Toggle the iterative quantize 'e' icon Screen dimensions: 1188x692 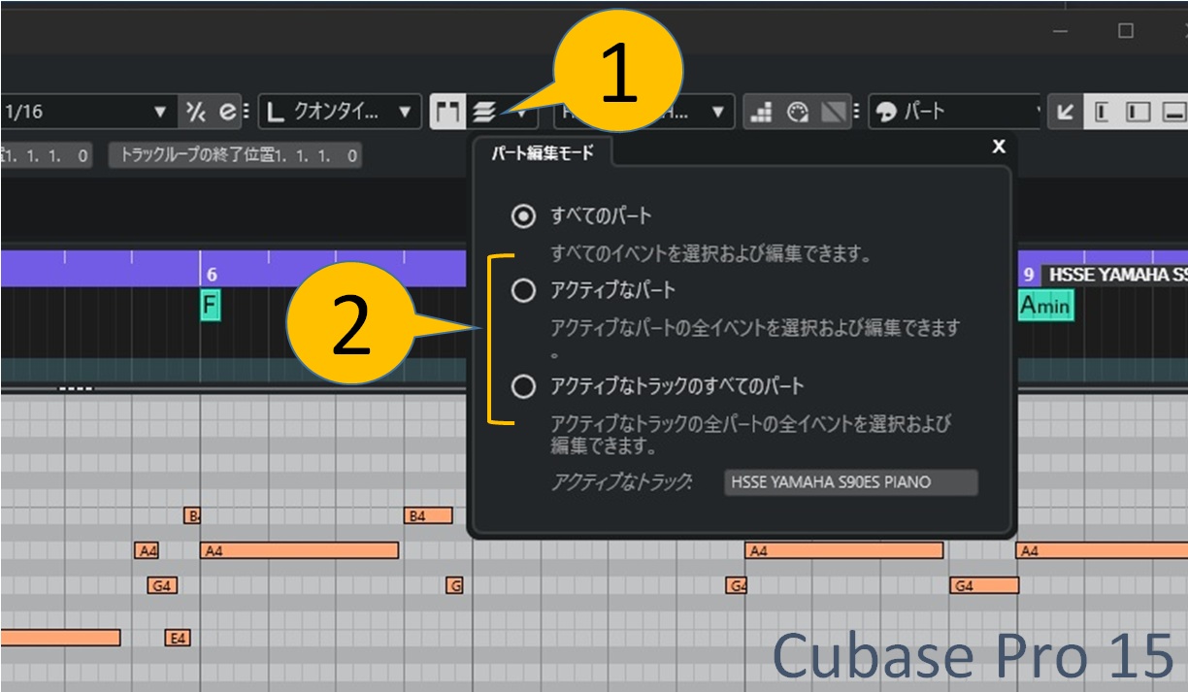click(226, 113)
